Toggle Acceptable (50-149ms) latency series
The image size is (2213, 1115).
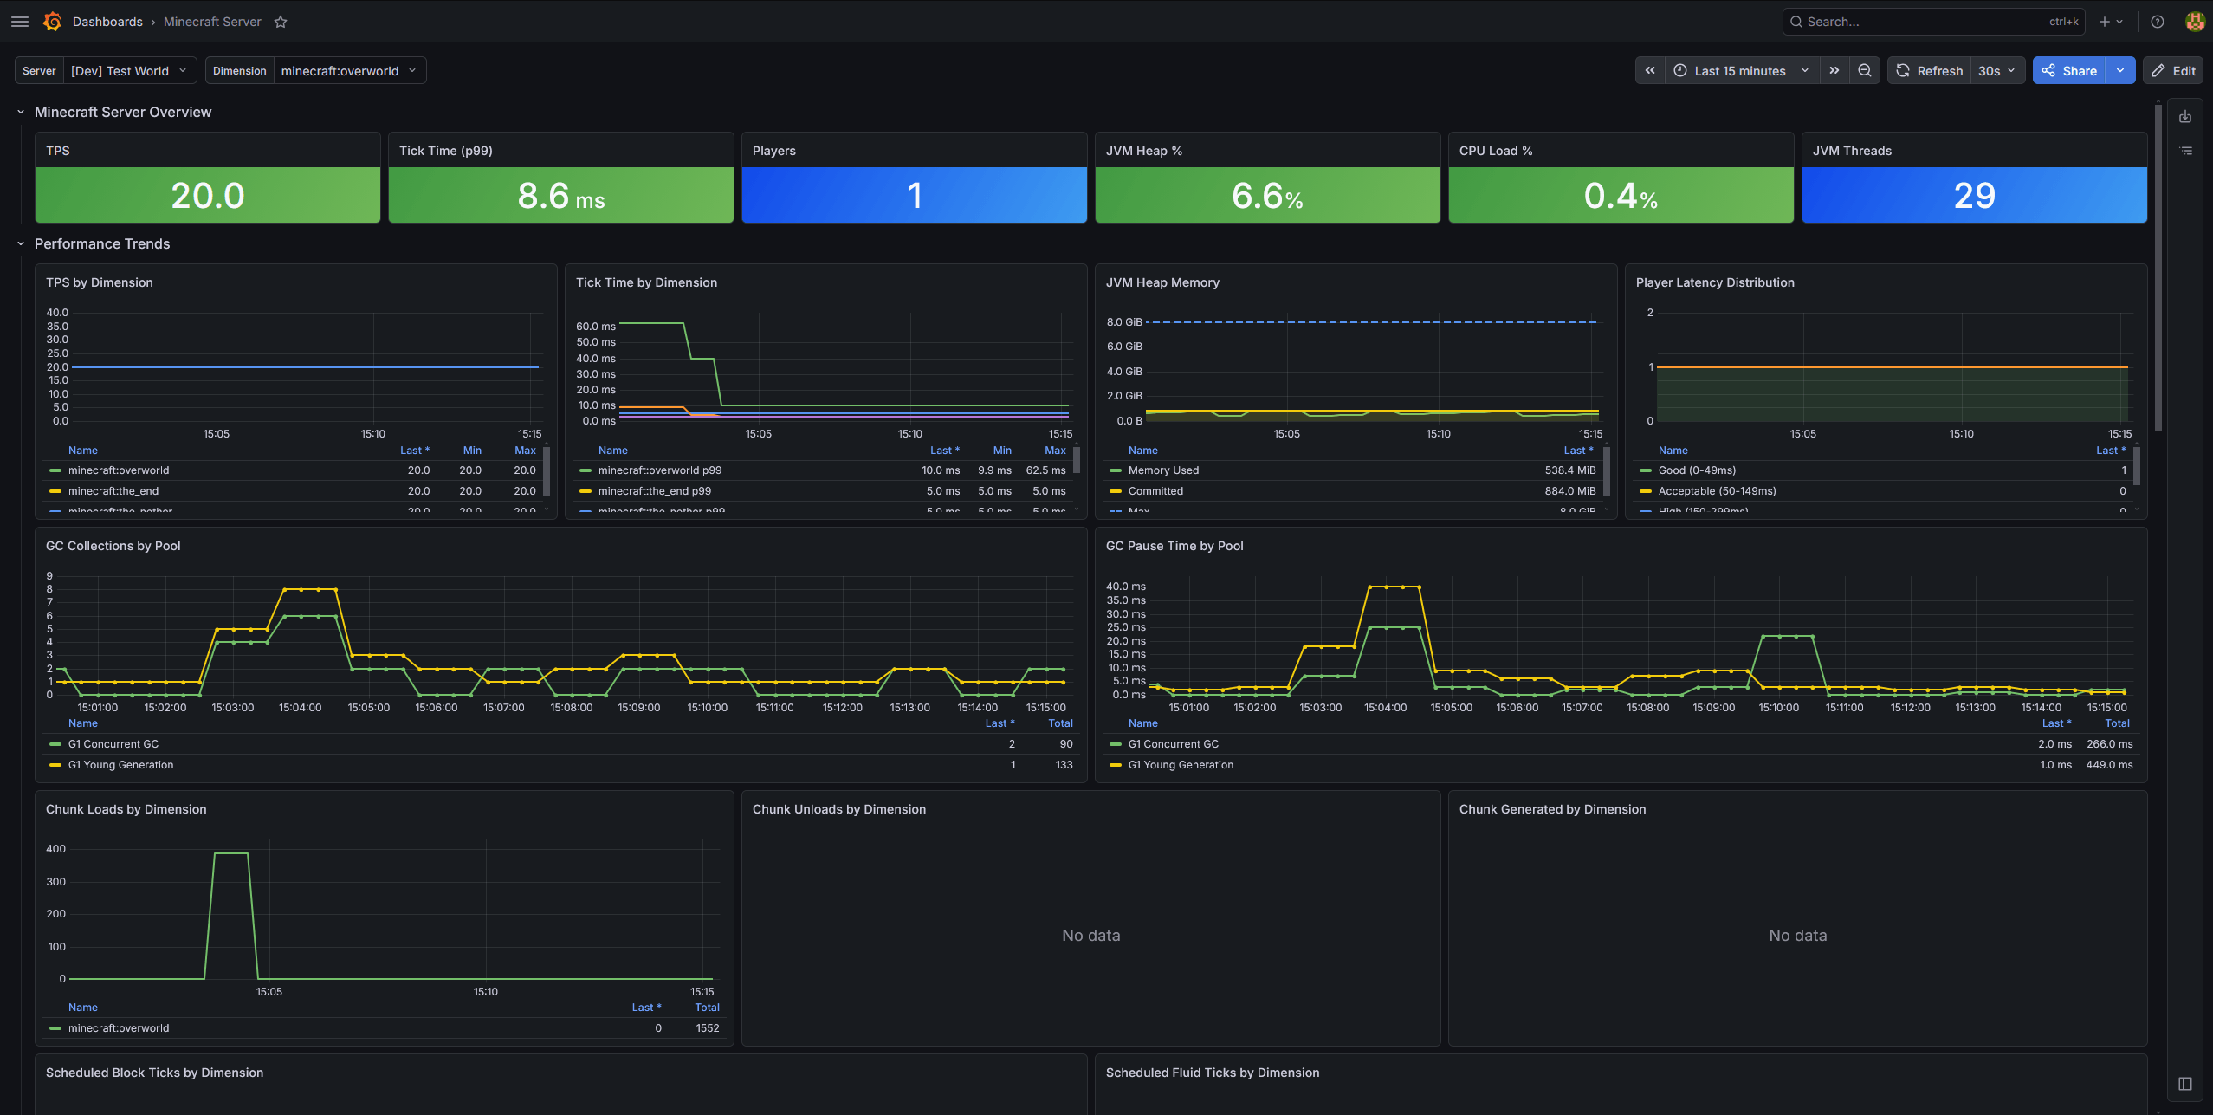click(1717, 491)
